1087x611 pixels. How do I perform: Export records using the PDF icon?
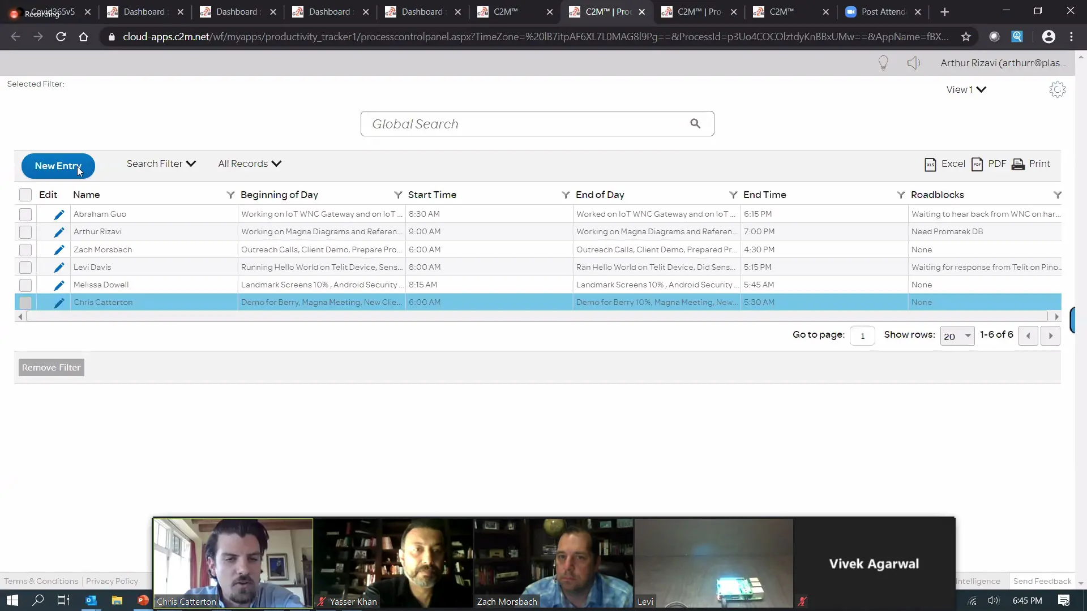pyautogui.click(x=977, y=164)
